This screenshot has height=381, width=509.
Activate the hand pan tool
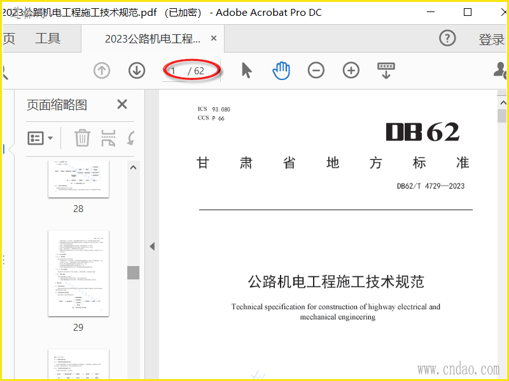281,70
